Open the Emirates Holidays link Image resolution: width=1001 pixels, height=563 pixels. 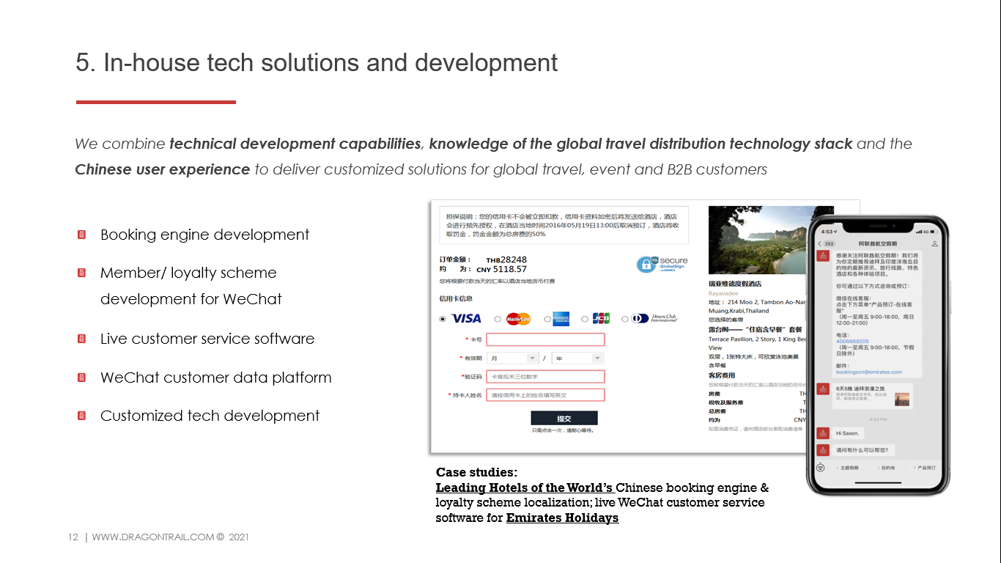pyautogui.click(x=562, y=518)
